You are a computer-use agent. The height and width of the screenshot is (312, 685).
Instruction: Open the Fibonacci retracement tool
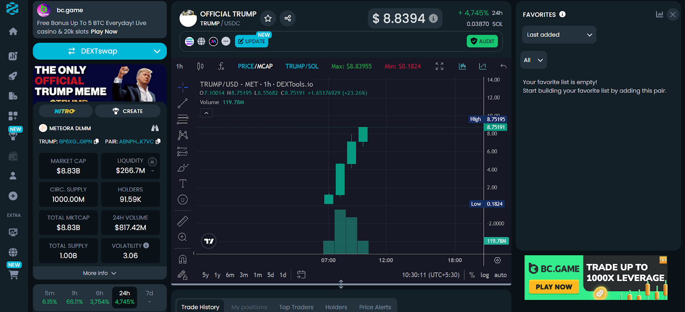pyautogui.click(x=183, y=119)
